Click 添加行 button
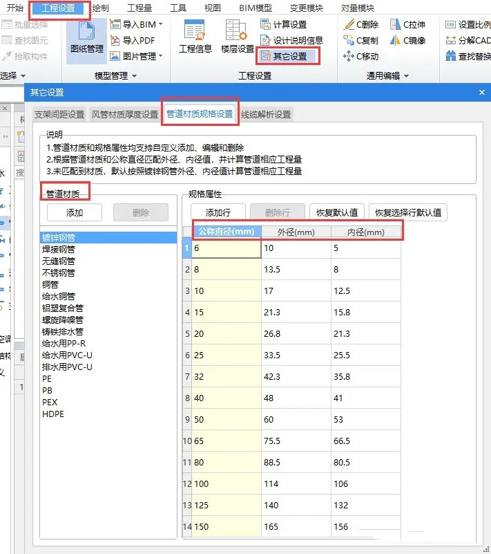The width and height of the screenshot is (491, 554). click(218, 213)
